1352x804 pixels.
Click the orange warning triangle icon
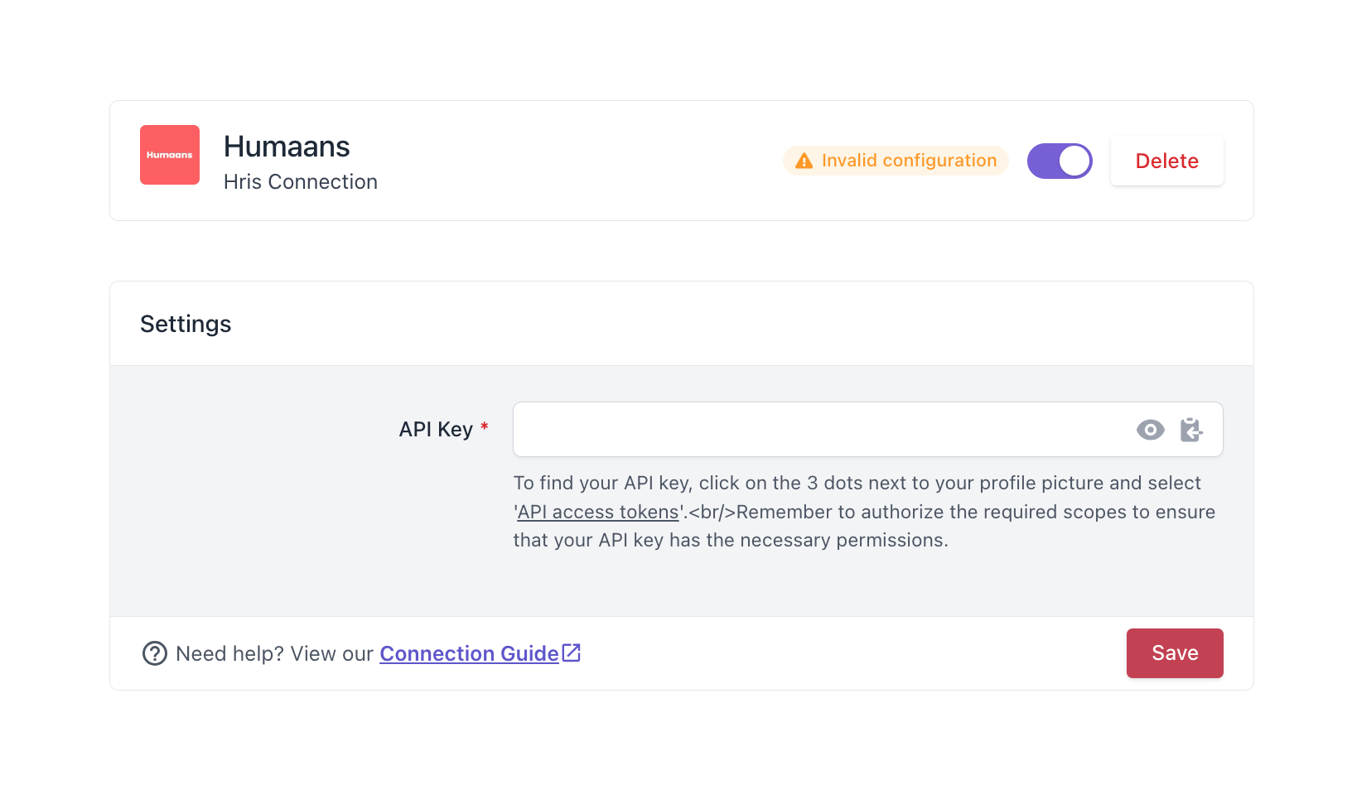pos(804,161)
